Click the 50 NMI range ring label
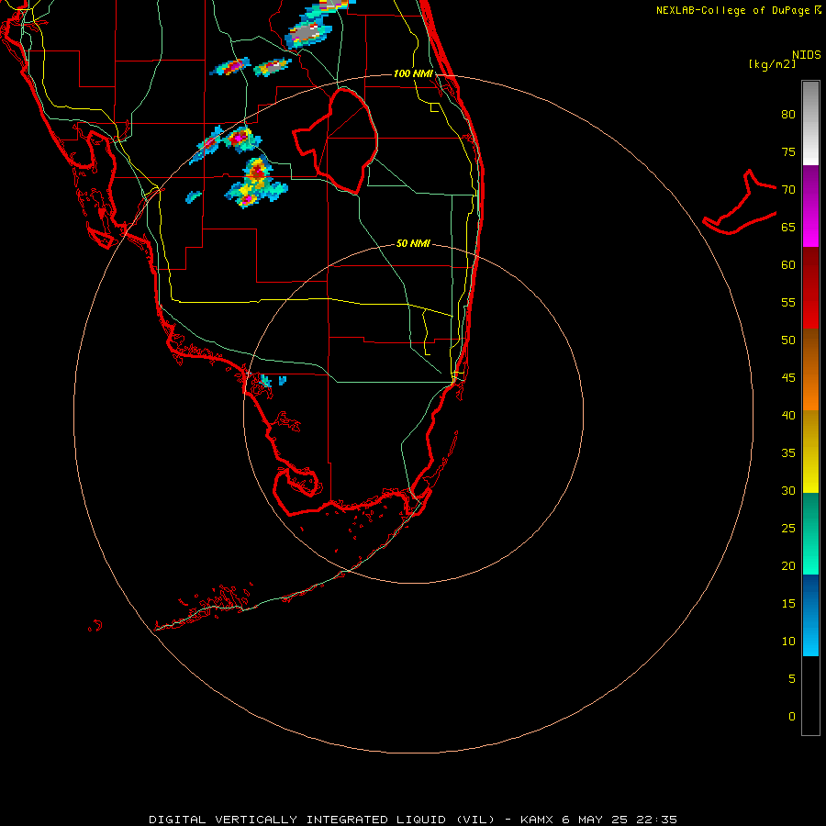The image size is (826, 826). point(413,243)
